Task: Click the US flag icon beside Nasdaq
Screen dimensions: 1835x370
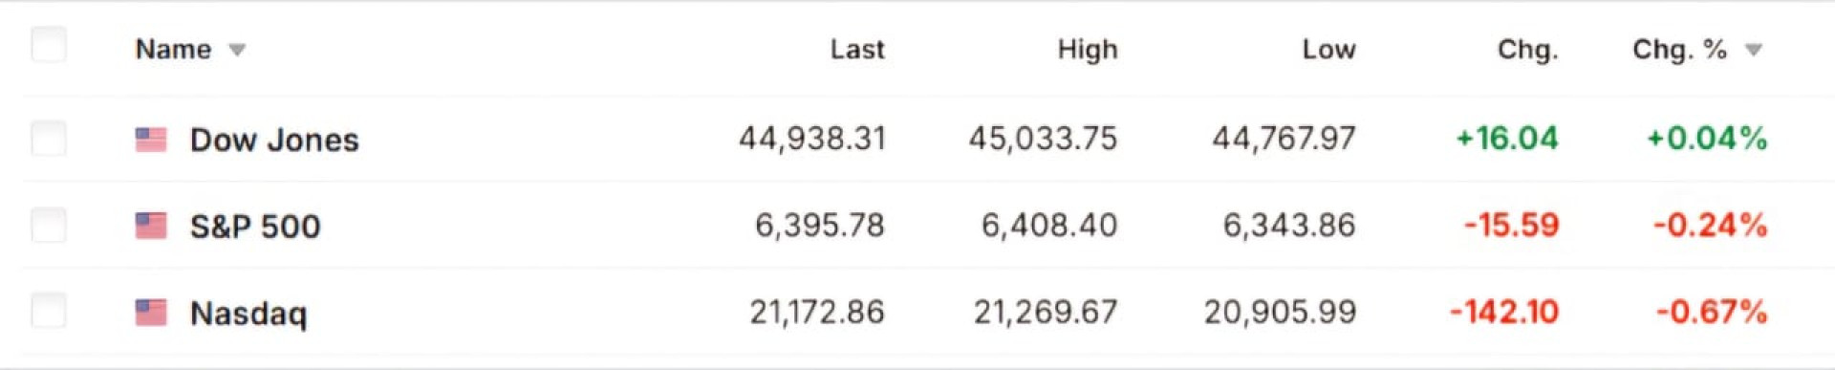Action: pos(151,313)
